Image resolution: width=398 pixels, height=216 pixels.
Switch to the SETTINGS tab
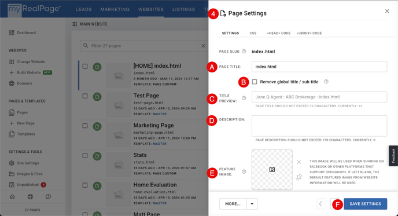tap(230, 33)
